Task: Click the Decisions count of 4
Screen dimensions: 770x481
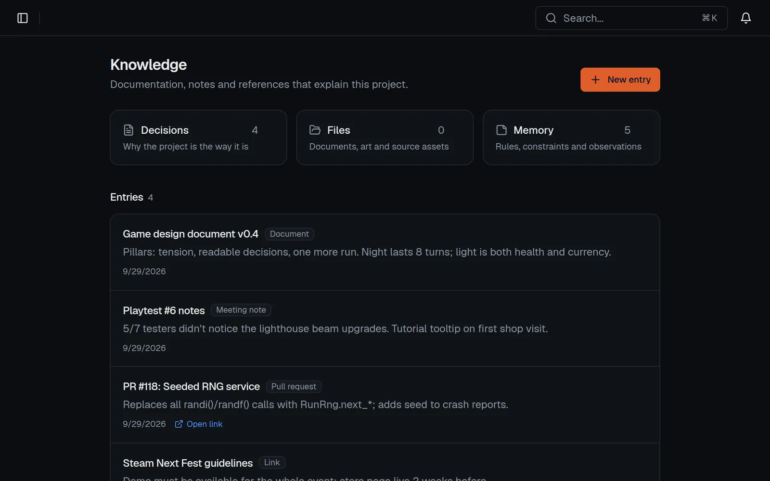Action: click(255, 130)
